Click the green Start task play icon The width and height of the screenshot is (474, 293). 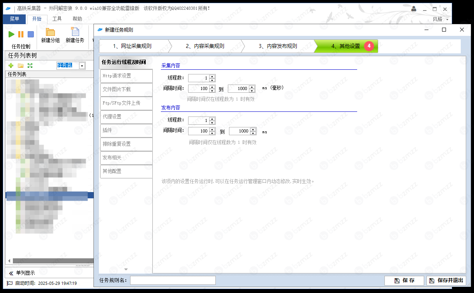click(x=12, y=34)
